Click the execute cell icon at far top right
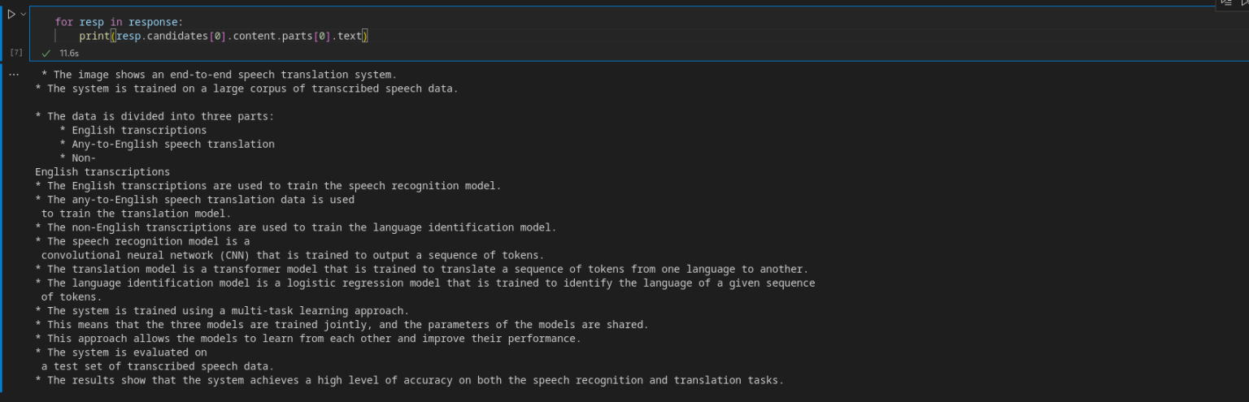 pyautogui.click(x=1243, y=3)
